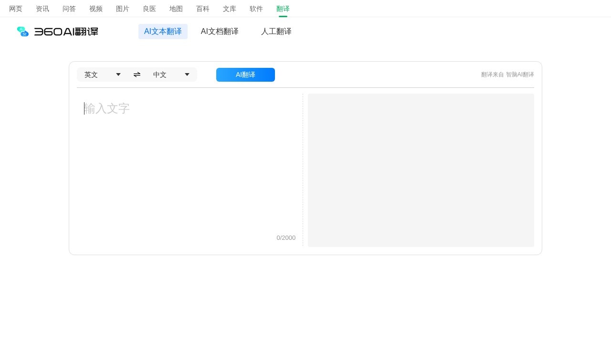
Task: Expand the source language selector arrow
Action: click(118, 75)
